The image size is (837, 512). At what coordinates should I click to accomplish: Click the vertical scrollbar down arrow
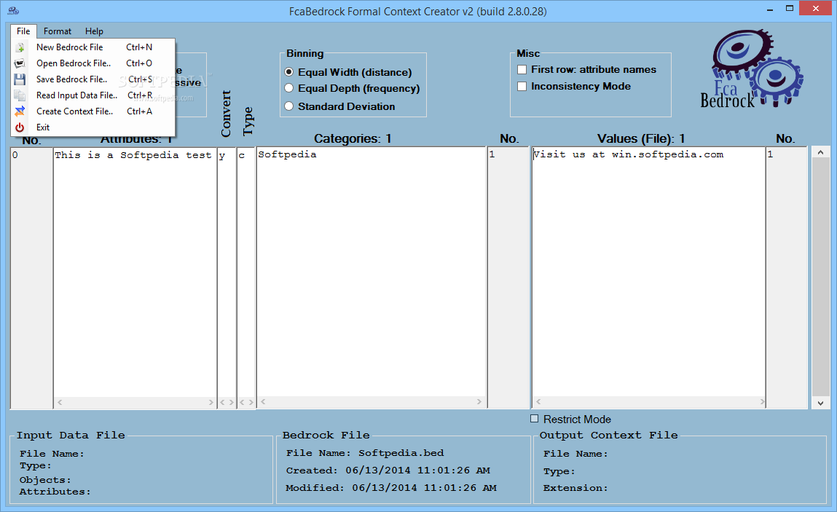(x=820, y=403)
